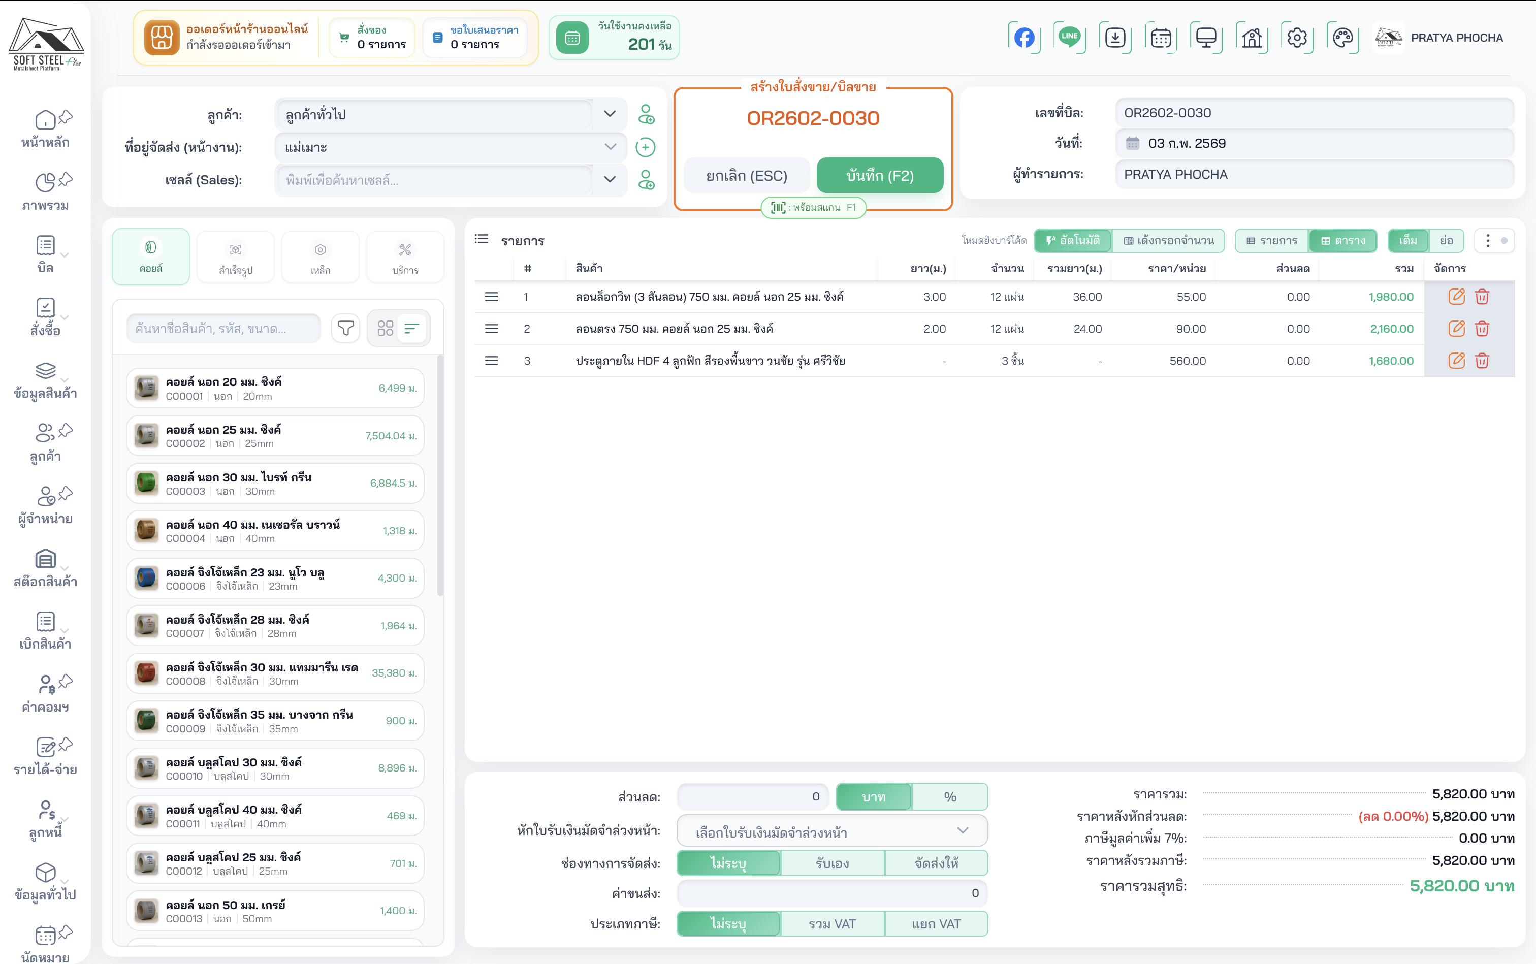
Task: Select percent discount unit toggle
Action: tap(949, 797)
